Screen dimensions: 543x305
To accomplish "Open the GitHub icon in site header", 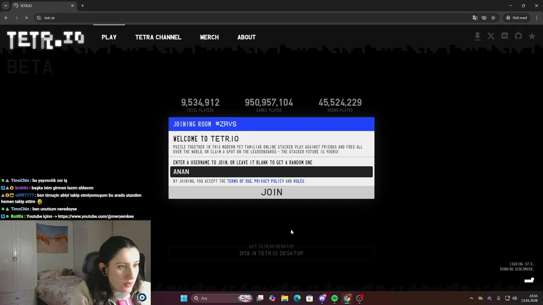I will [518, 36].
